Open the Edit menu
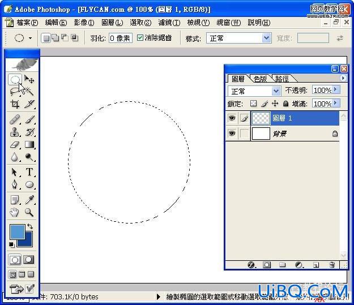The height and width of the screenshot is (305, 354). 56,23
